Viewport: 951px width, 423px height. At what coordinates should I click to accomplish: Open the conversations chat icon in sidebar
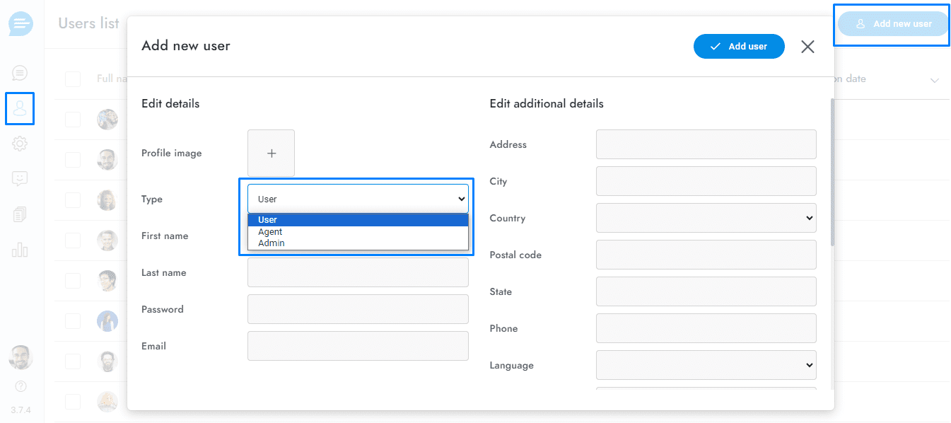20,72
